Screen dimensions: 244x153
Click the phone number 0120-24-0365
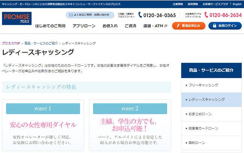click(160, 15)
